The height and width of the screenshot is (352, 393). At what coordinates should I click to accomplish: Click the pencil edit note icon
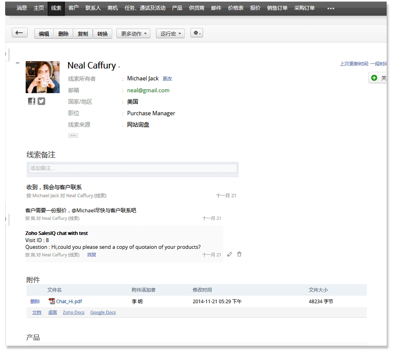coord(230,254)
